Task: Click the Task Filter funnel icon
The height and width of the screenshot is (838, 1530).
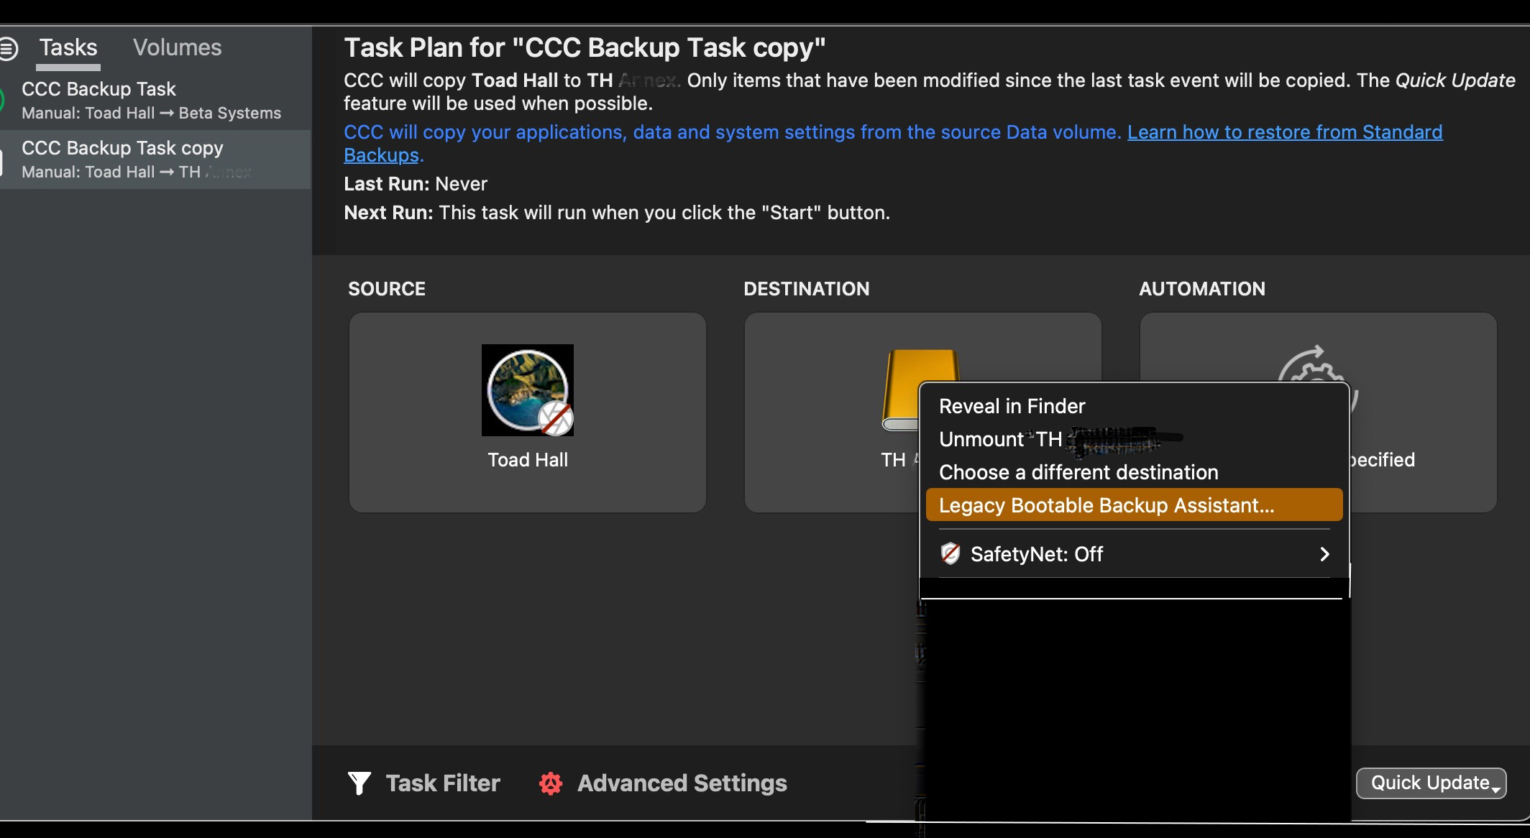Action: tap(359, 783)
